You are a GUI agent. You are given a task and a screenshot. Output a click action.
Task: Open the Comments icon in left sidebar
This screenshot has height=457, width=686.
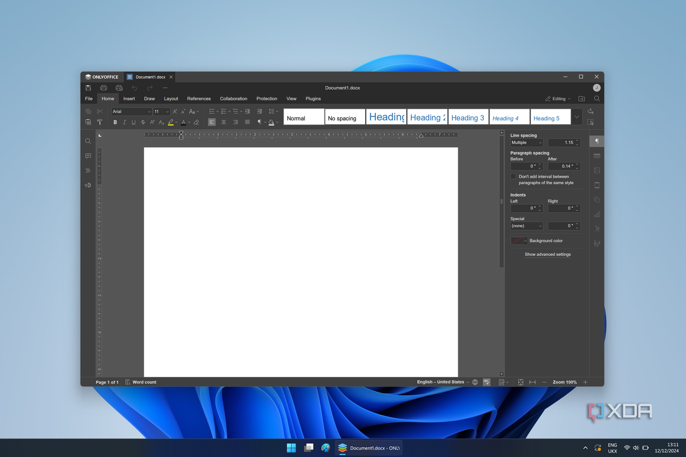(88, 156)
